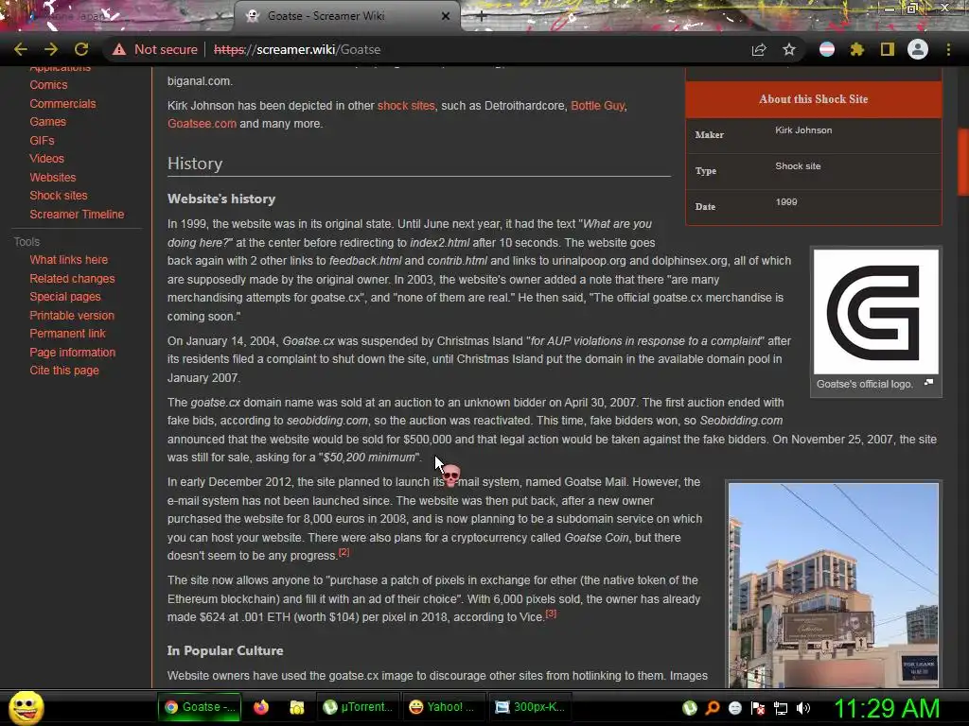Launch Firefox from the taskbar
This screenshot has height=726, width=969.
click(261, 707)
